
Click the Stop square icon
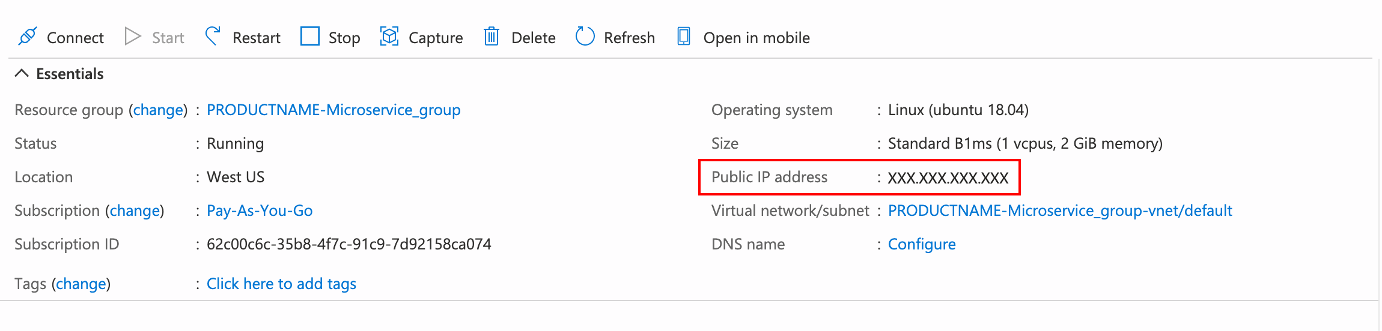click(310, 37)
